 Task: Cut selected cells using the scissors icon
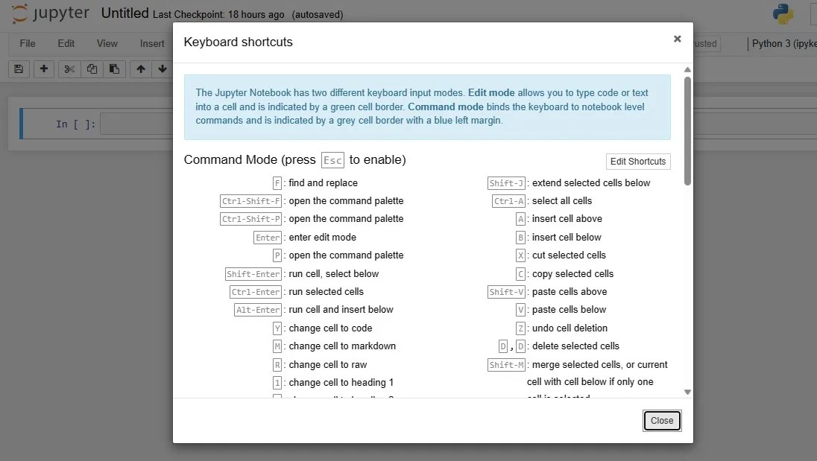pos(69,69)
